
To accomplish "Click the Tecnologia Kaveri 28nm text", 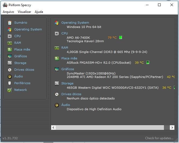I will pyautogui.click(x=85, y=41).
